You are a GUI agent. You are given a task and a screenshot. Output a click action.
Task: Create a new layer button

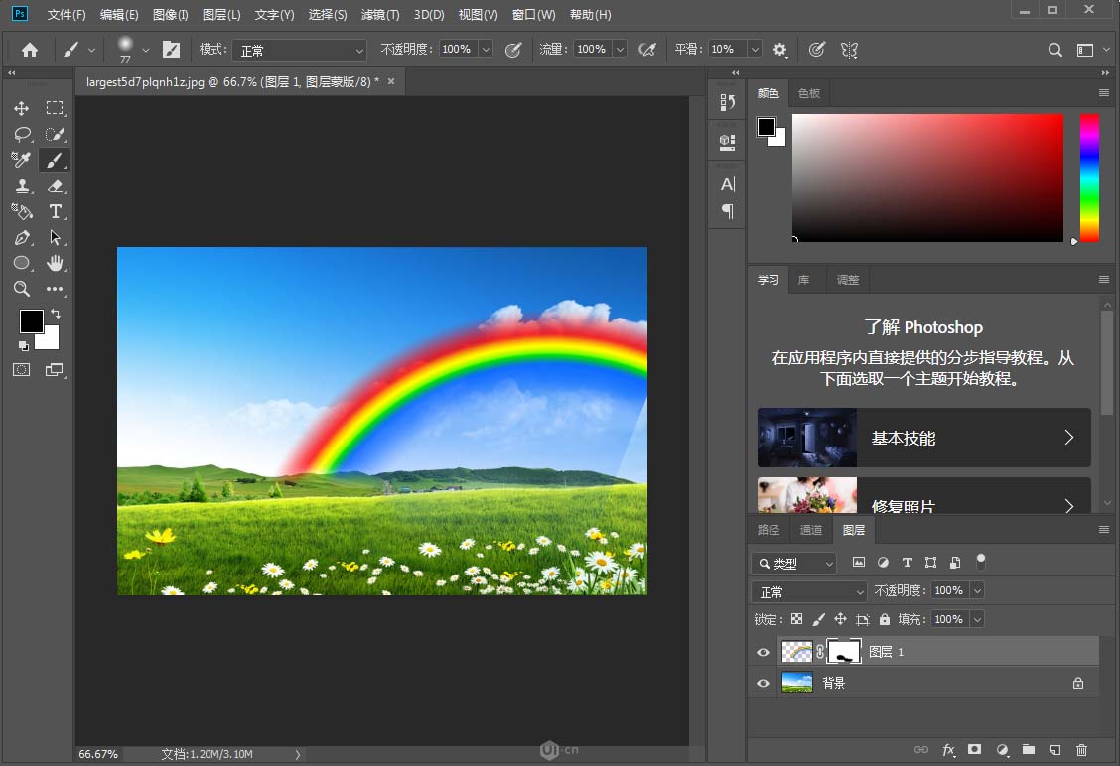tap(1055, 749)
